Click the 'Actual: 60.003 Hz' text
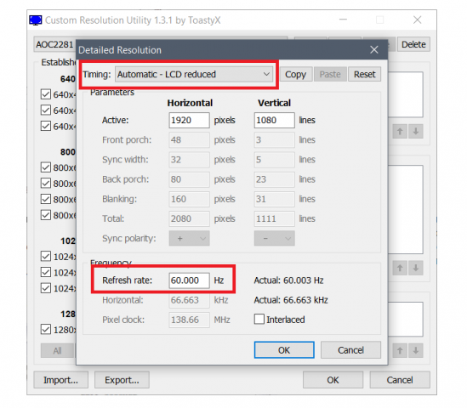Viewport: 467px width, 408px height. point(288,280)
